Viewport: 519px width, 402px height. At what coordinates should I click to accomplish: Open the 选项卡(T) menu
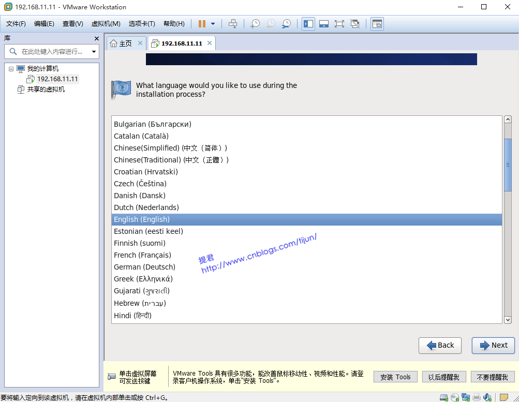[142, 24]
